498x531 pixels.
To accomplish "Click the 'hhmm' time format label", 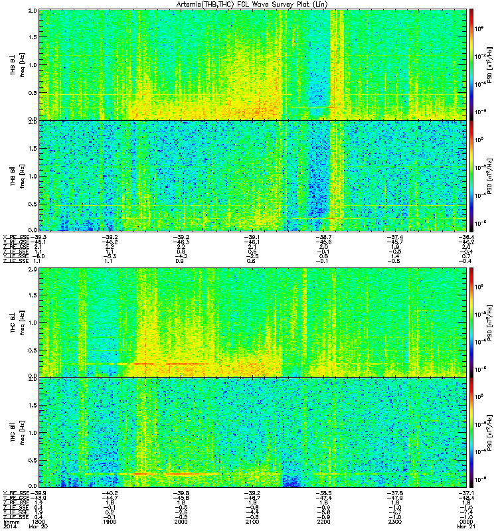I will 11,522.
